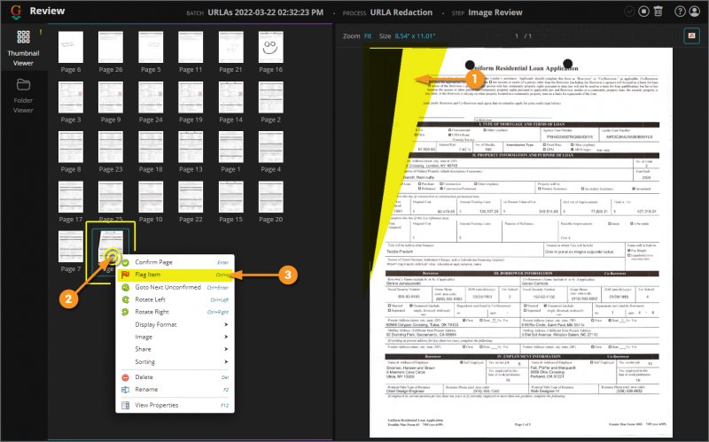
Task: Click the Delete red icon in menu
Action: (126, 377)
